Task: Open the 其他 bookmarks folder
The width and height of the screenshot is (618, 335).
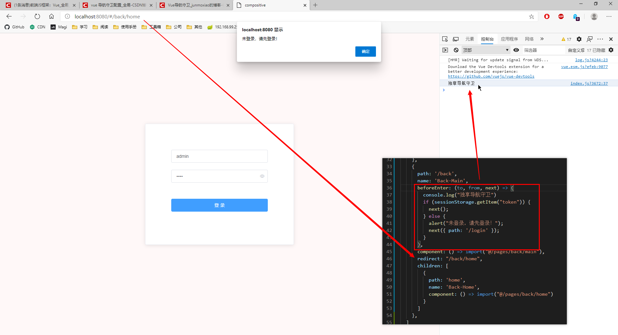Action: [x=194, y=27]
